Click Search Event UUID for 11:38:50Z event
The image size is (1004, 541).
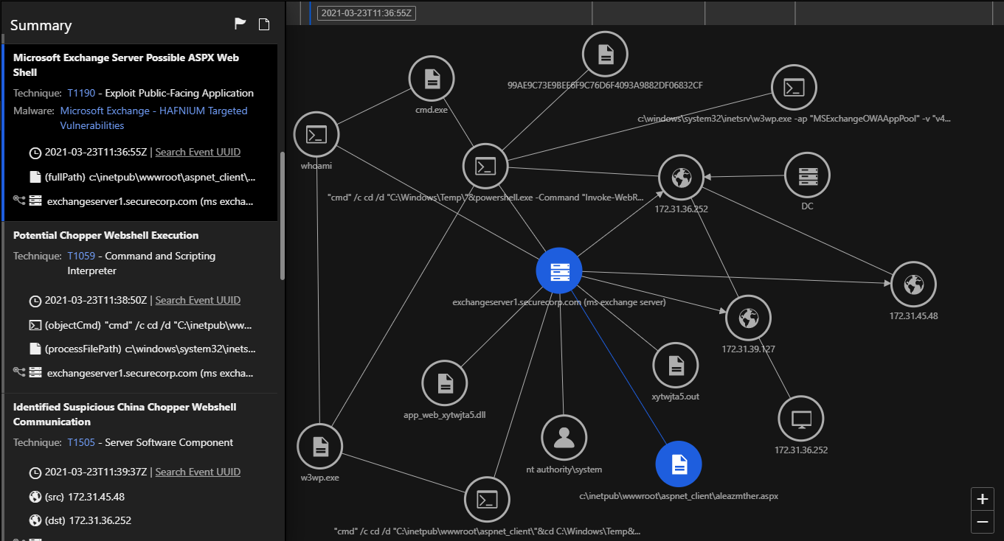198,300
